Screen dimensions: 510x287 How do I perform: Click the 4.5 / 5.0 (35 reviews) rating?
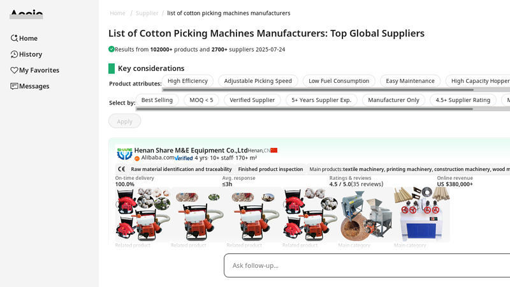(x=356, y=184)
